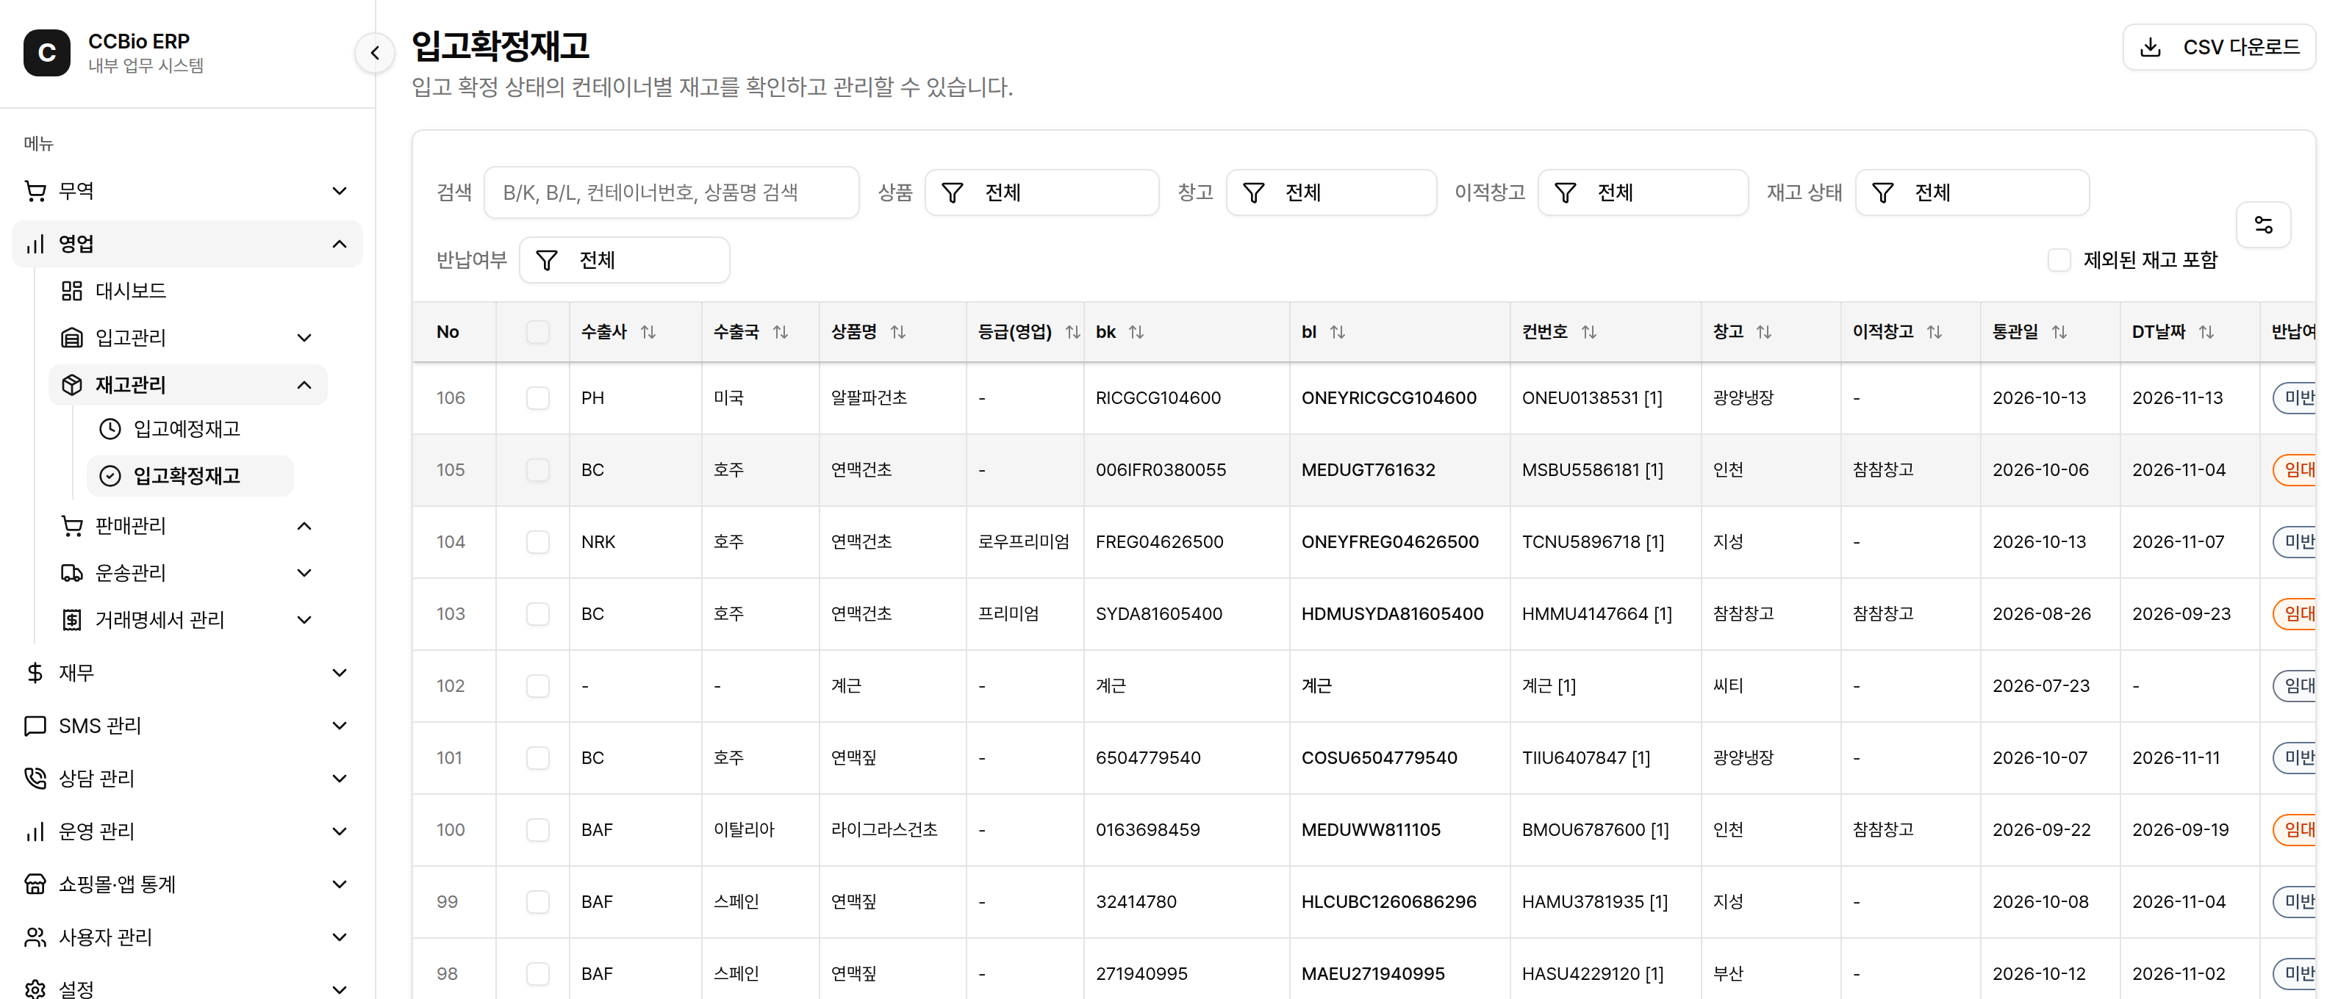Open the SMS 관리 menu
2352x999 pixels.
(187, 725)
